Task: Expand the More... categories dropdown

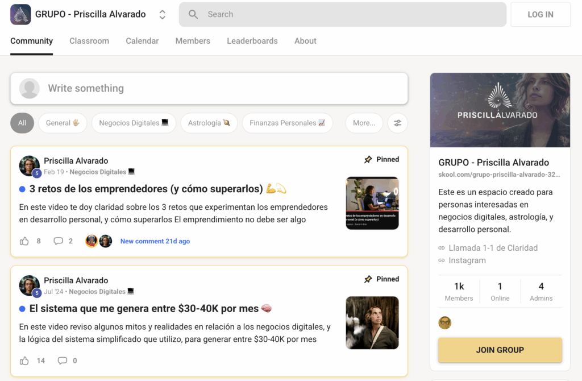Action: point(364,123)
